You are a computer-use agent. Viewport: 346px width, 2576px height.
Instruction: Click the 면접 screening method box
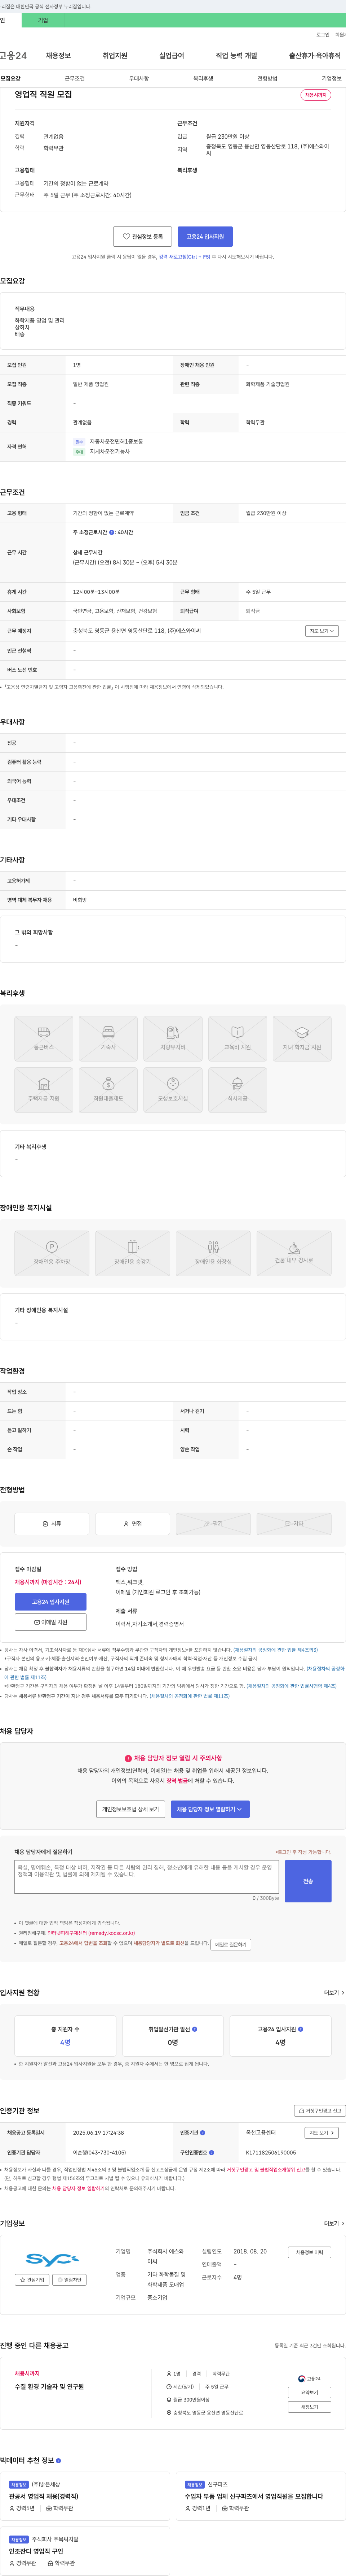(x=133, y=1523)
